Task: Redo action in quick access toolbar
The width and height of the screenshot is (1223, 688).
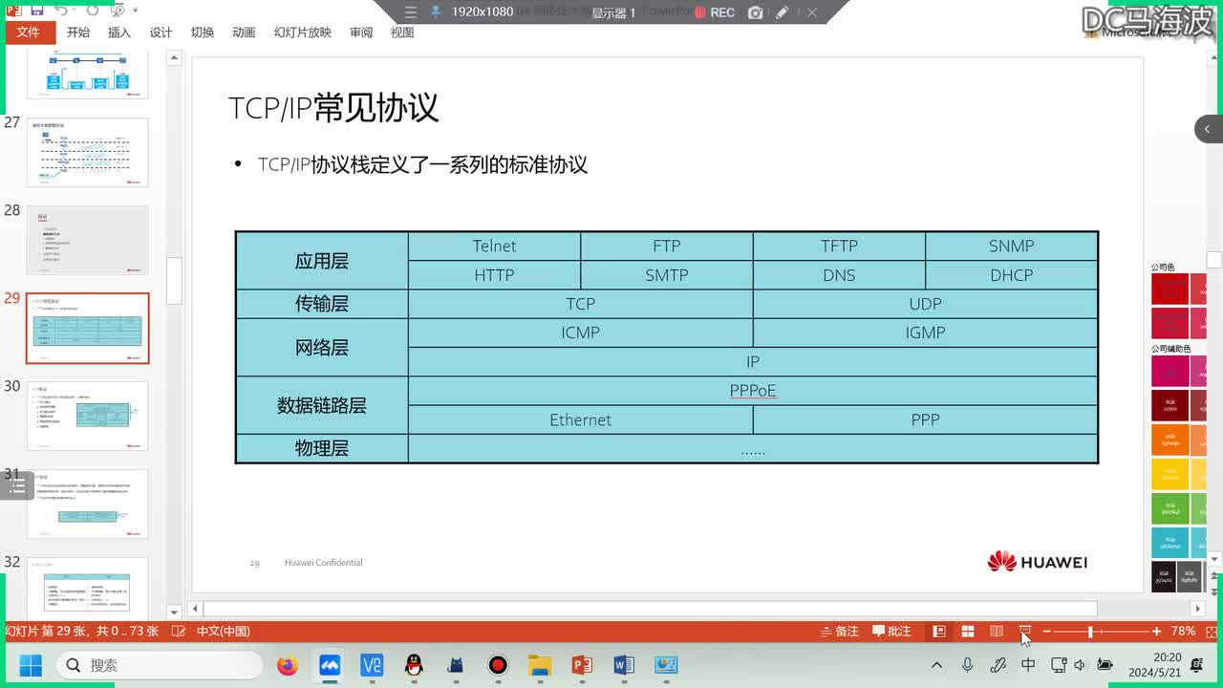Action: point(93,11)
